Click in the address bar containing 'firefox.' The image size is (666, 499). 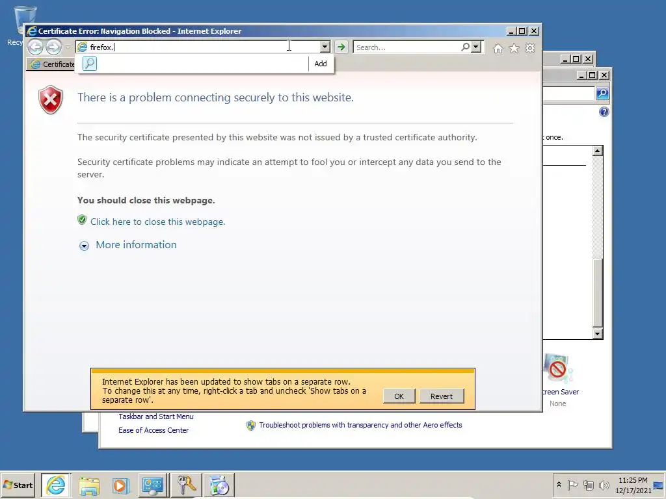click(x=198, y=47)
